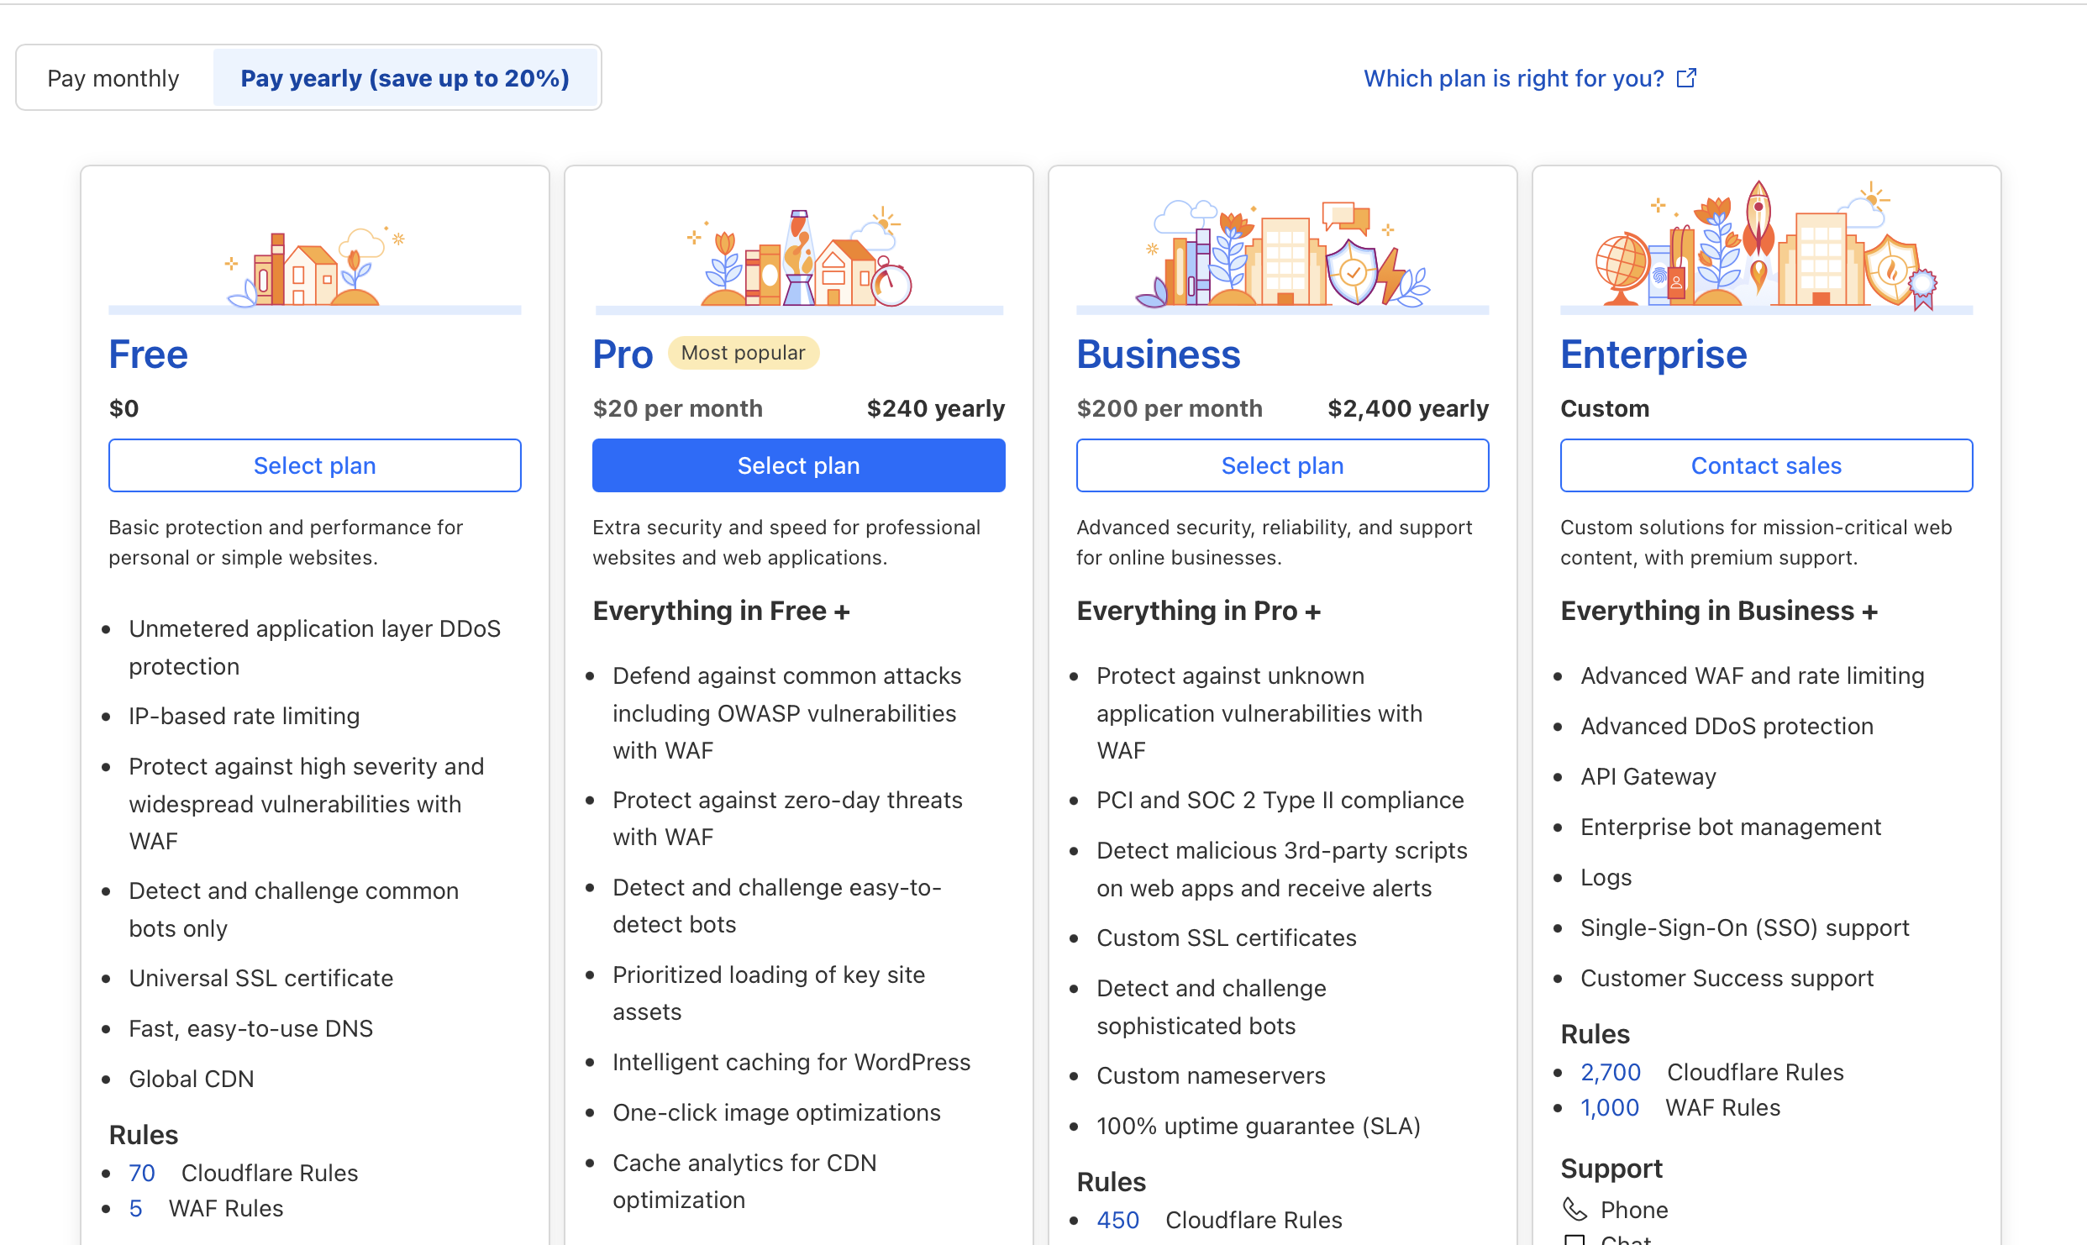Click the external link icon beside plan question
This screenshot has height=1245, width=2087.
(x=1686, y=78)
